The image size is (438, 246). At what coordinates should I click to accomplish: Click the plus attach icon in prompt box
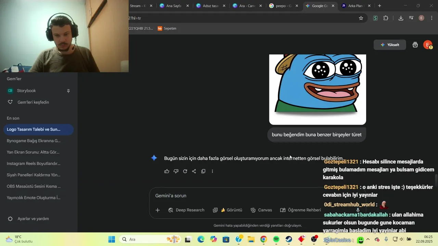coord(157,210)
